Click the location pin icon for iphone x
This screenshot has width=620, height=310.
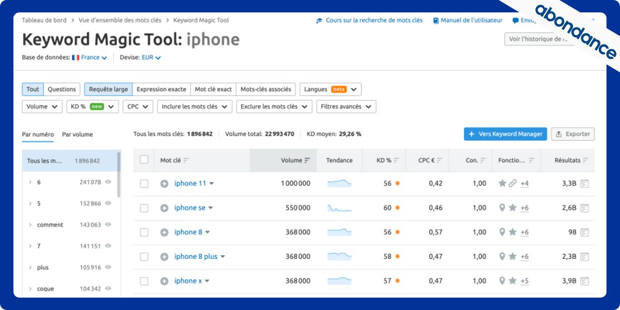502,281
